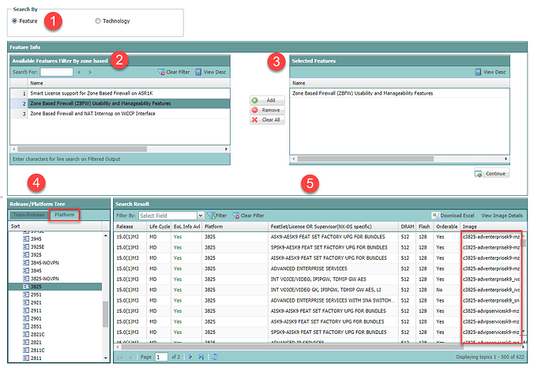Select platform 2901 in the tree
This screenshot has width=545, height=368.
click(36, 319)
